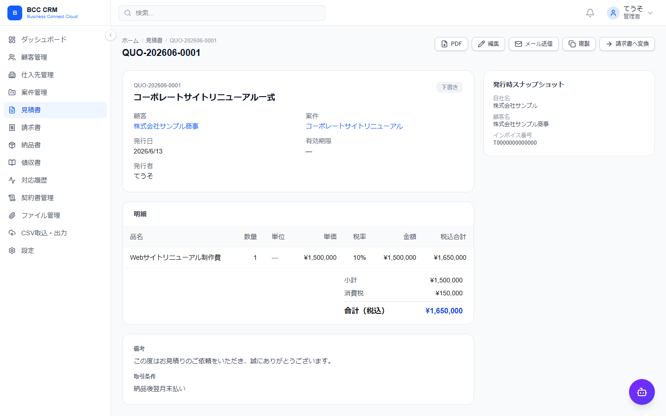Download the quote with the PDF button
The height and width of the screenshot is (416, 666).
pos(451,44)
